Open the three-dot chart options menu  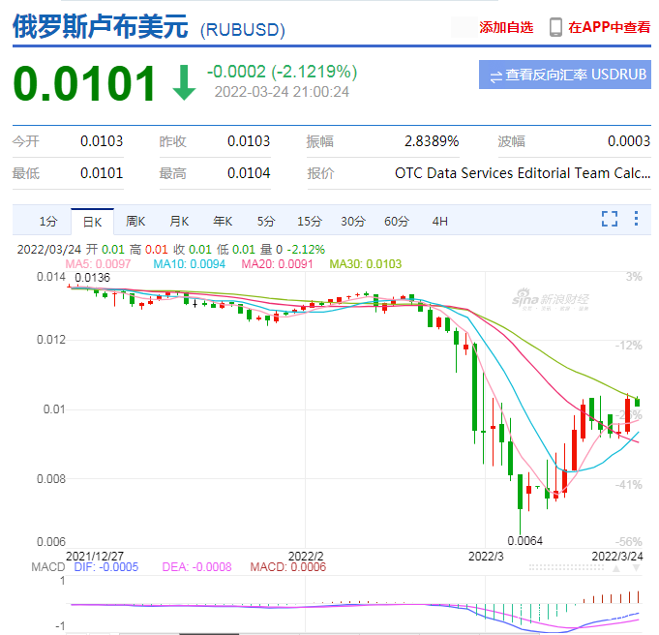coord(636,218)
